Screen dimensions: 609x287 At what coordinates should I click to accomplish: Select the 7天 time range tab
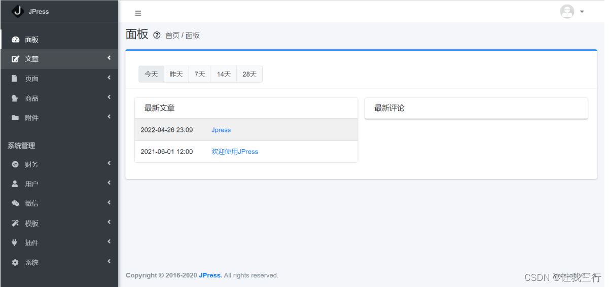click(200, 74)
